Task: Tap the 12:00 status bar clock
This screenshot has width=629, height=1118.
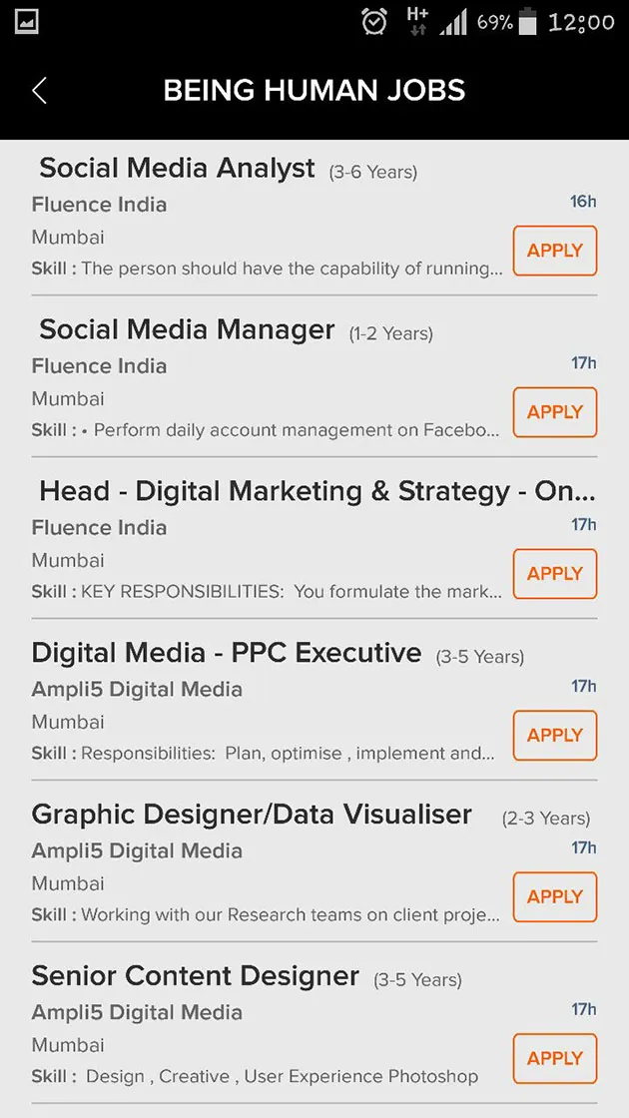Action: point(581,22)
